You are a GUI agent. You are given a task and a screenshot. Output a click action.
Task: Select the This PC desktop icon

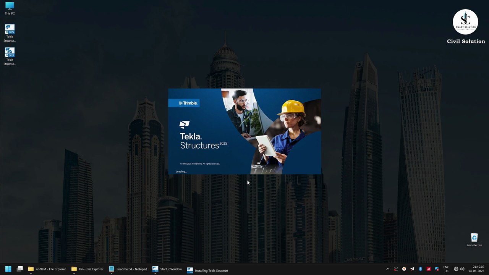coord(10,8)
